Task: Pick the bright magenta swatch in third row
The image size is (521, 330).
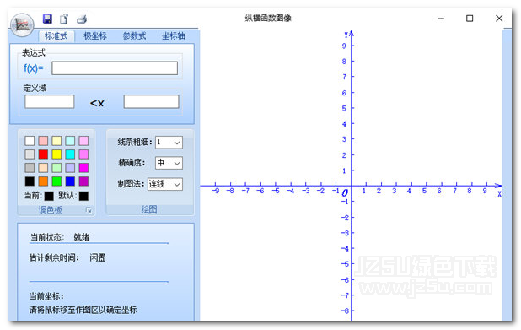Action: (x=83, y=168)
